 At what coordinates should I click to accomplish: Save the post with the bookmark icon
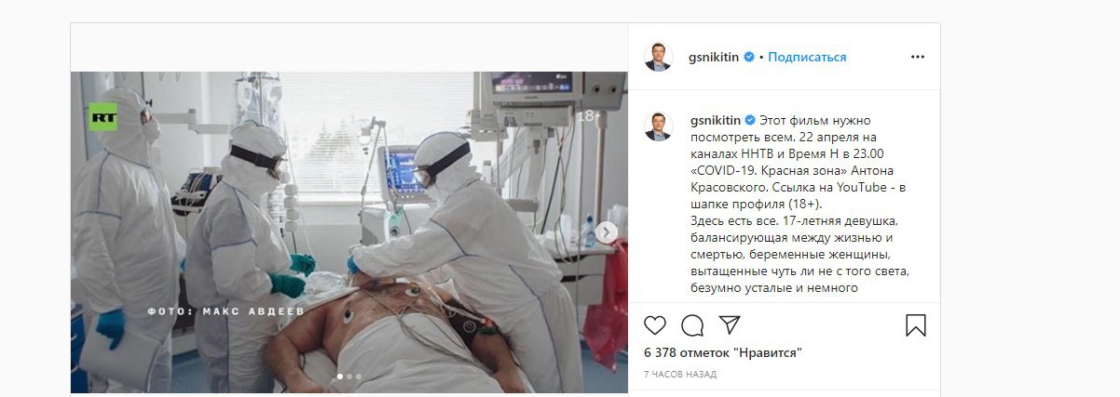coord(916,325)
